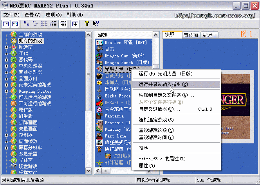Switch to the 宣传画 tab
Screen dimensions: 260x185
tap(191, 35)
